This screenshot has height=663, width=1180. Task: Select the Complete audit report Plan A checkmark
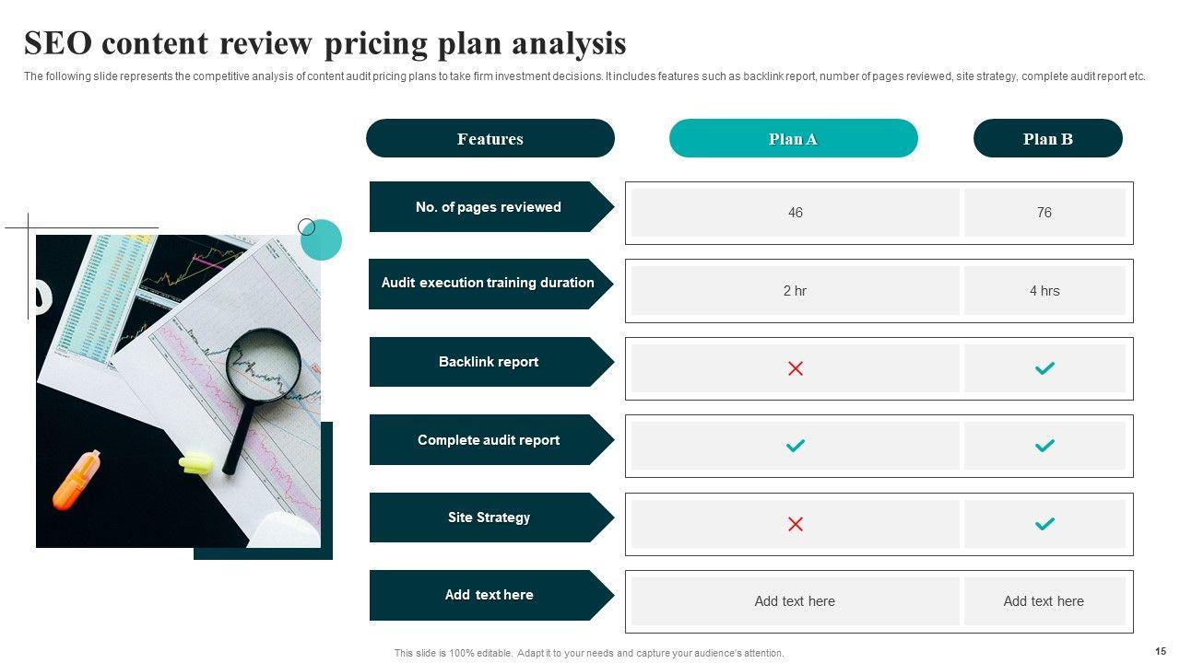pos(796,446)
